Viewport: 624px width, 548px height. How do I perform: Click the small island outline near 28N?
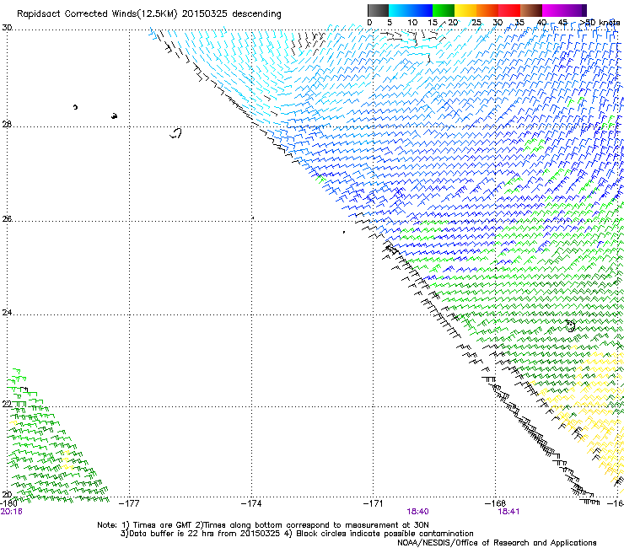tap(176, 133)
